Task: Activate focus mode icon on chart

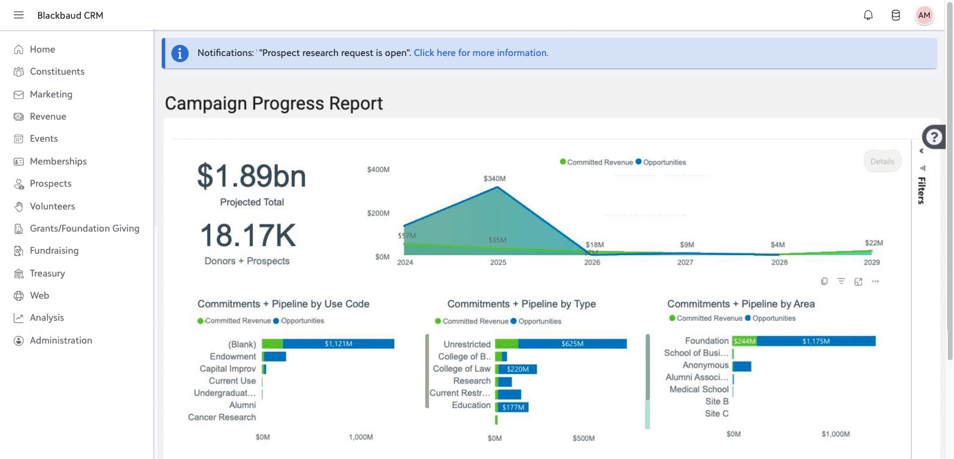Action: (859, 281)
